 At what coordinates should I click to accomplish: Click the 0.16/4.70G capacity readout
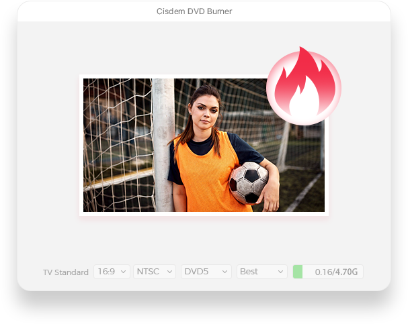pos(336,272)
